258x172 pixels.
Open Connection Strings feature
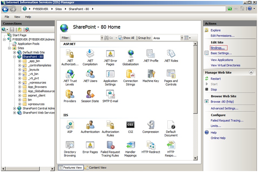pos(130,78)
